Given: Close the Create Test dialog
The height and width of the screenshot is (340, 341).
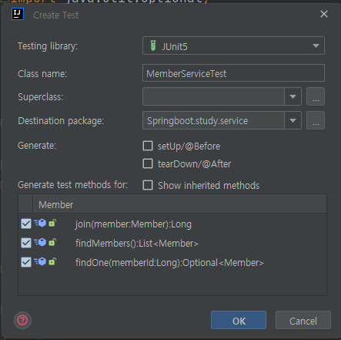Looking at the screenshot, I should coord(324,14).
